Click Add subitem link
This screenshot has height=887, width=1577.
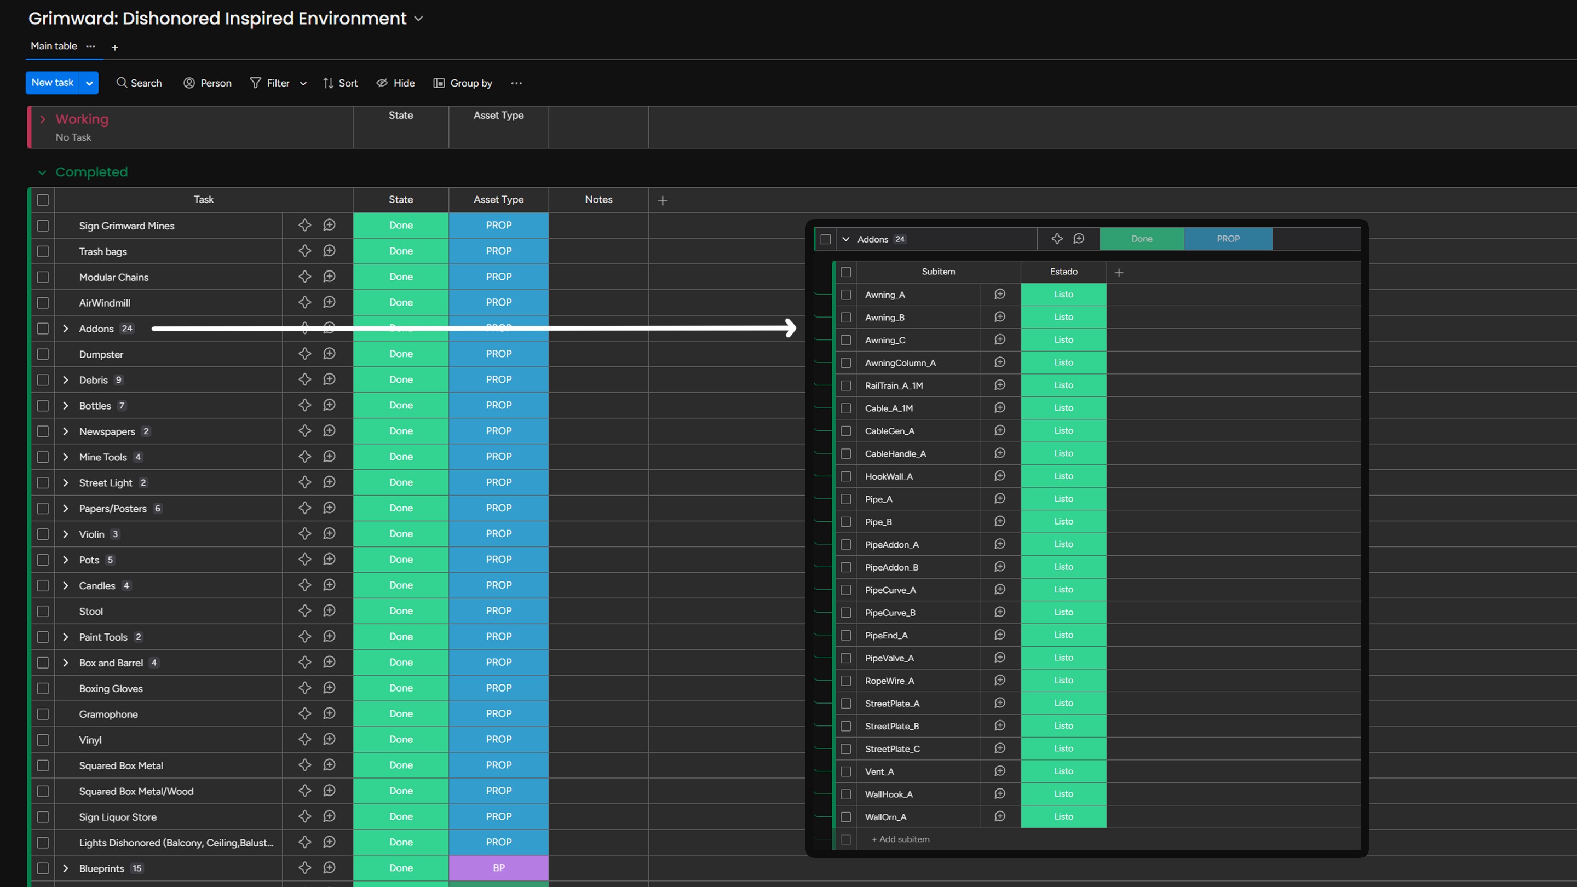[x=901, y=839]
